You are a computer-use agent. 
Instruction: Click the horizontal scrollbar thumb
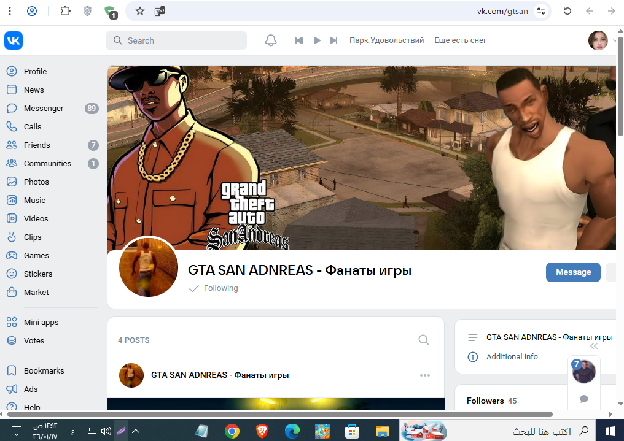pos(280,415)
